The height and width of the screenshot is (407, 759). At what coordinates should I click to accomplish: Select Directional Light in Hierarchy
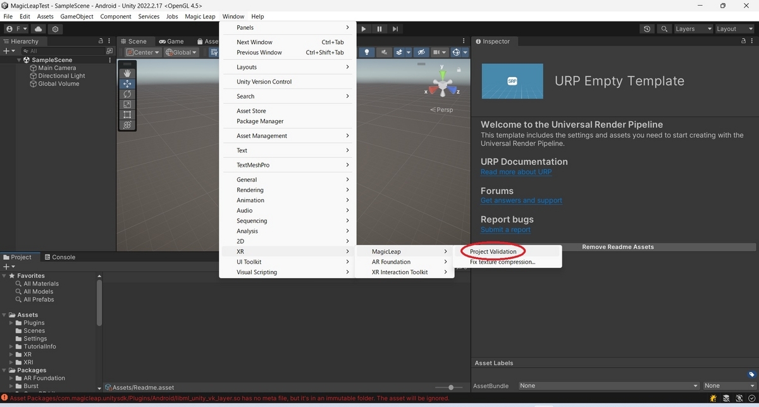coord(61,76)
